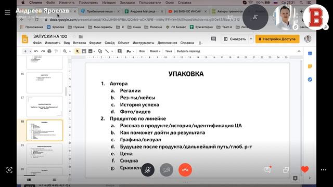Viewport: 333px width, 187px height.
Task: Click the undo arrow
Action: (36, 51)
